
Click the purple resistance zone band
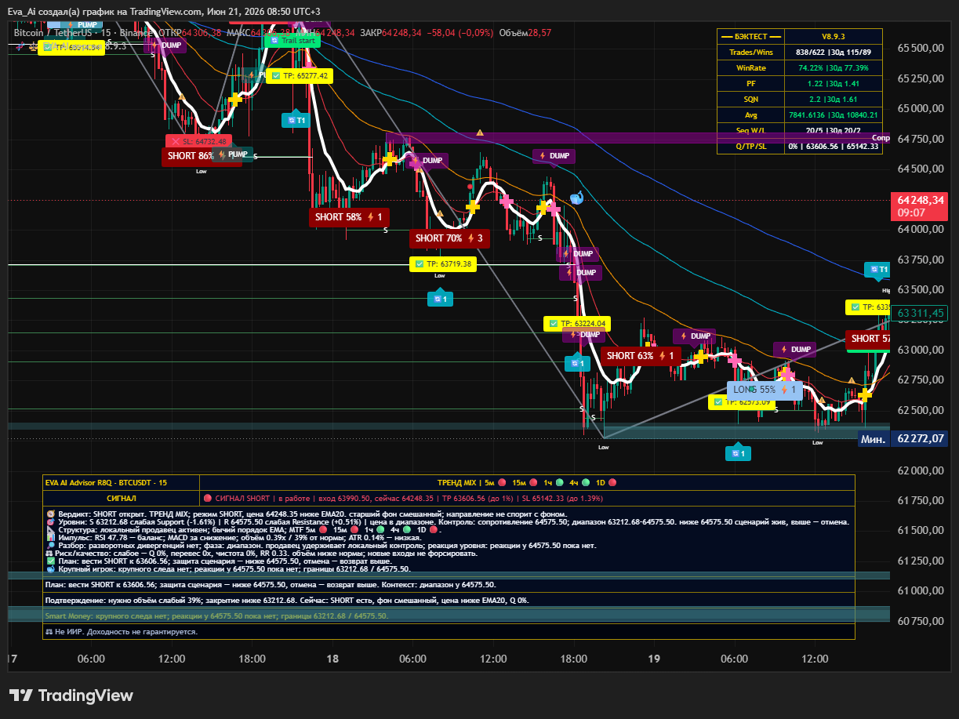(638, 138)
